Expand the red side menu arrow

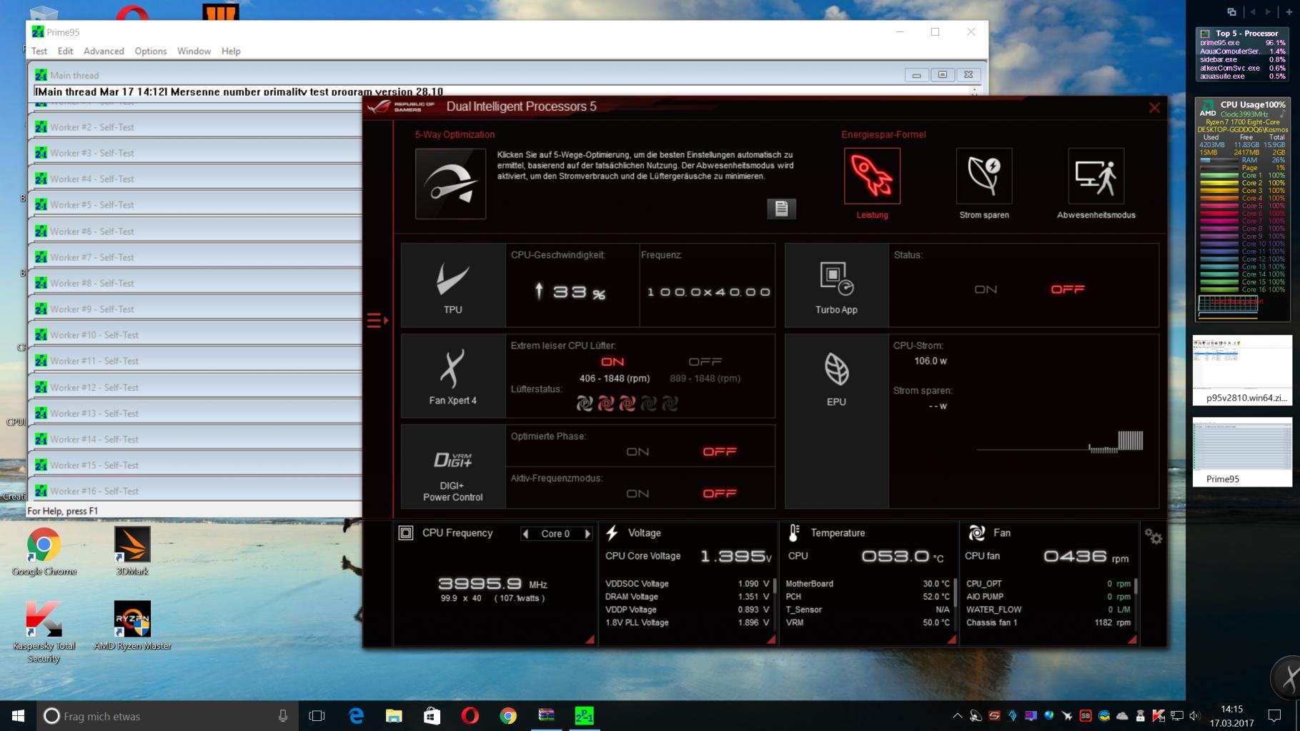click(x=377, y=320)
